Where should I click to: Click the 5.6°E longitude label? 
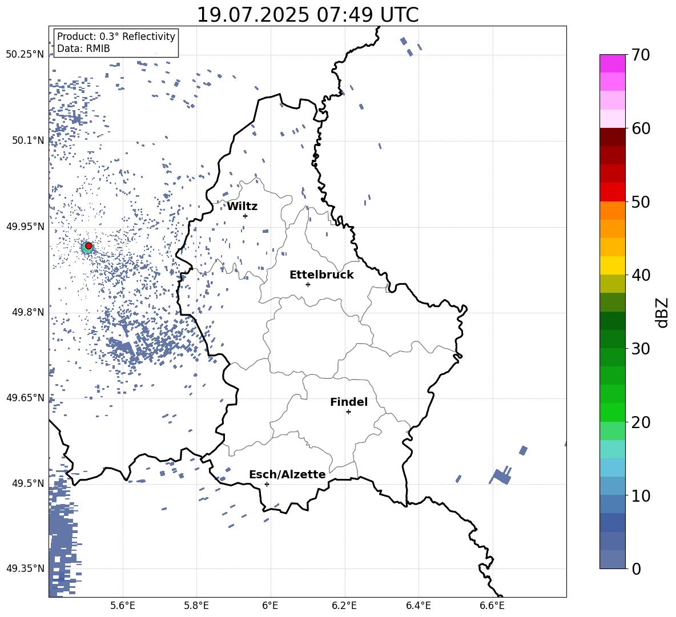[123, 606]
